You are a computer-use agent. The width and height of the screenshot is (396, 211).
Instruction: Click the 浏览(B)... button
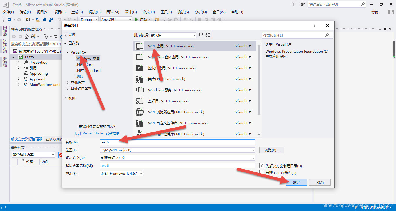[272, 150]
